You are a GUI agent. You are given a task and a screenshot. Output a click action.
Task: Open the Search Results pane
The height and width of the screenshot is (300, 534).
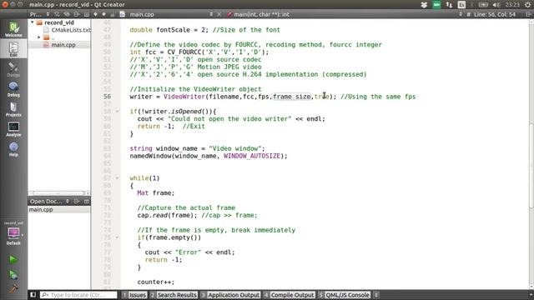click(x=174, y=295)
